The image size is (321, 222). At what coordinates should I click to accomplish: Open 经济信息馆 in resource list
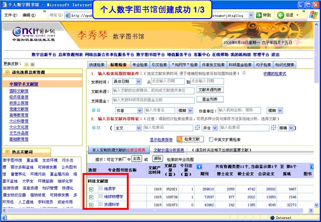(19, 97)
